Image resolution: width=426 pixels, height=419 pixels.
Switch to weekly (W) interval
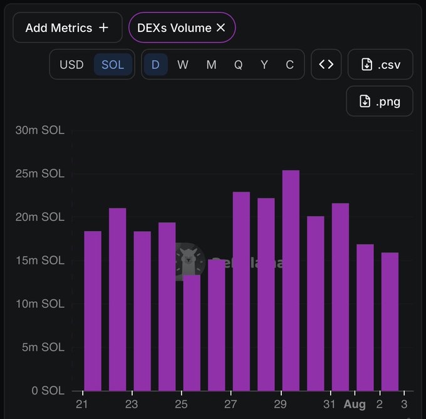pos(182,65)
